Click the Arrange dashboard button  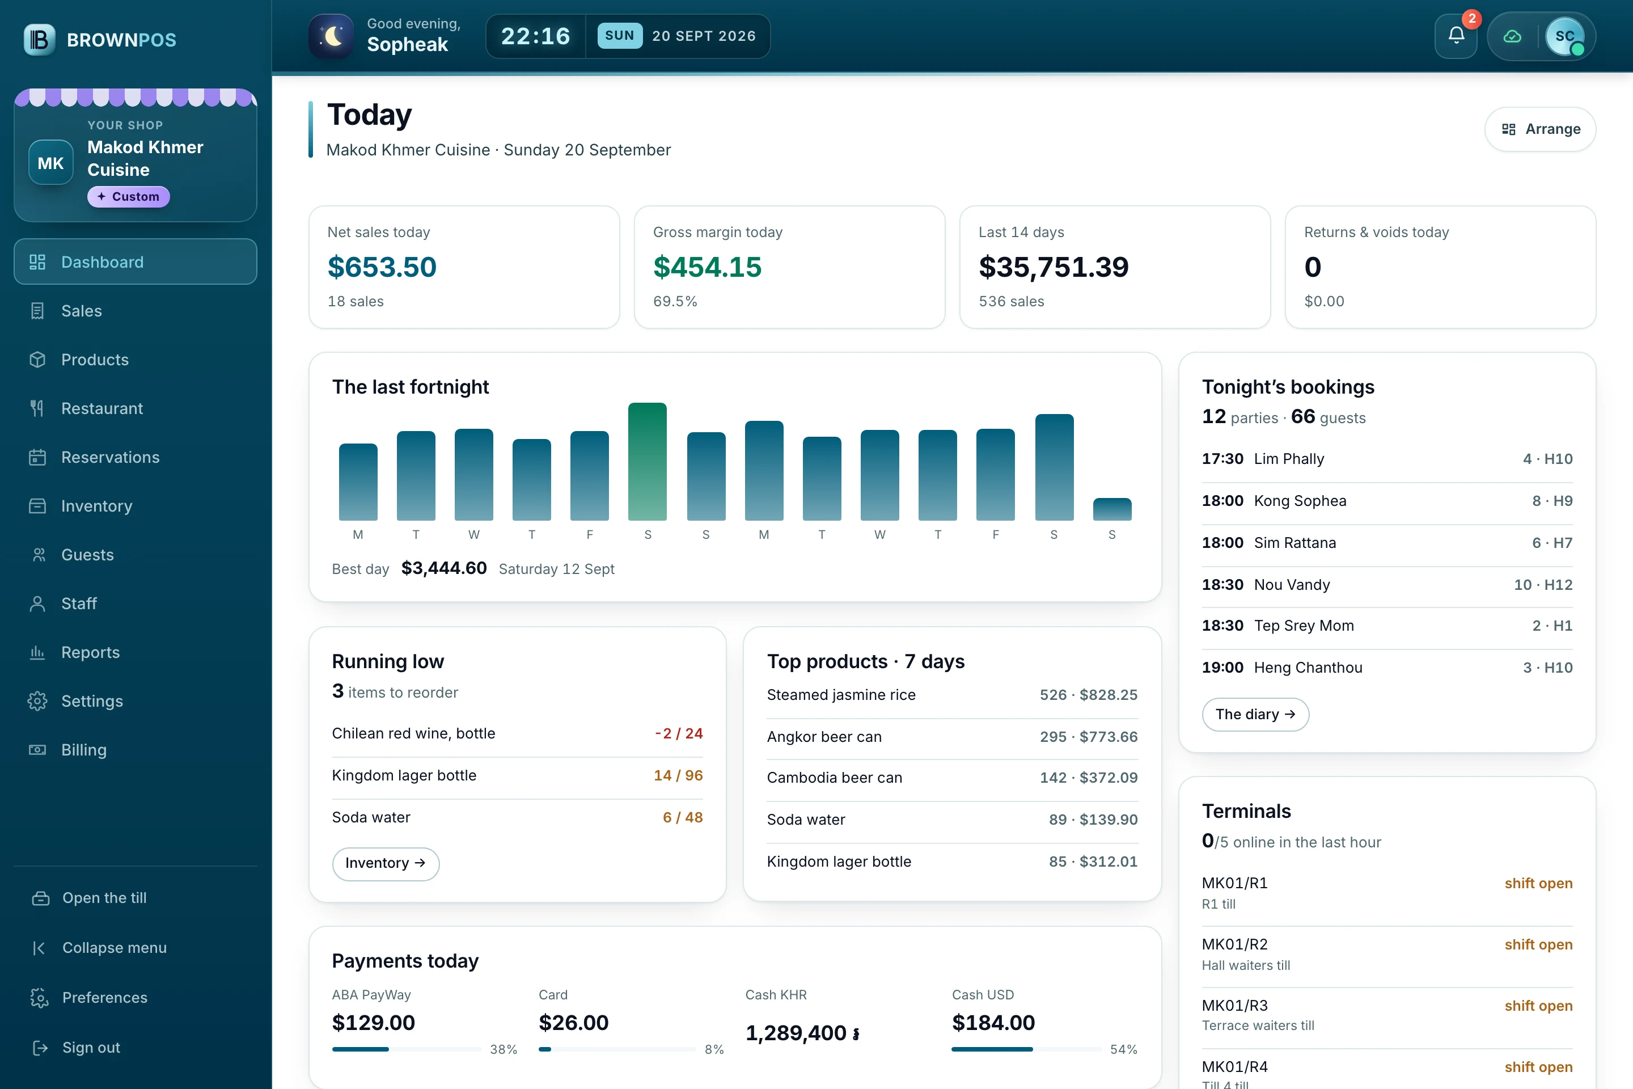pos(1540,129)
